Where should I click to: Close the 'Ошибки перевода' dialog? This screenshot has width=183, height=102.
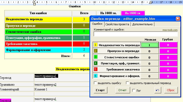point(178,19)
